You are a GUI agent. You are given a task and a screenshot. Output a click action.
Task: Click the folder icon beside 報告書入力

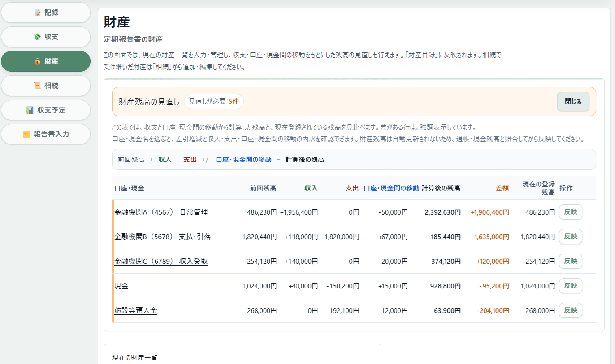(26, 134)
